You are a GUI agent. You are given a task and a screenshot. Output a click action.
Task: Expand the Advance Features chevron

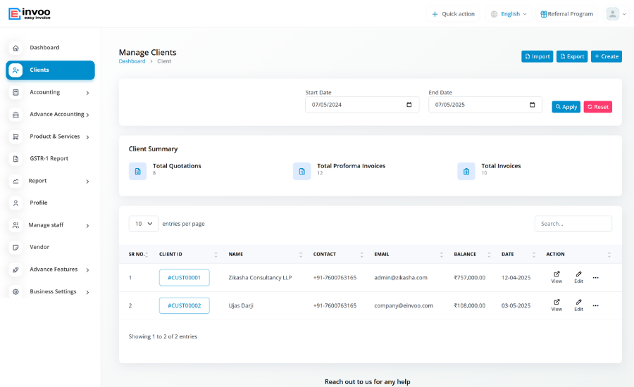click(87, 270)
